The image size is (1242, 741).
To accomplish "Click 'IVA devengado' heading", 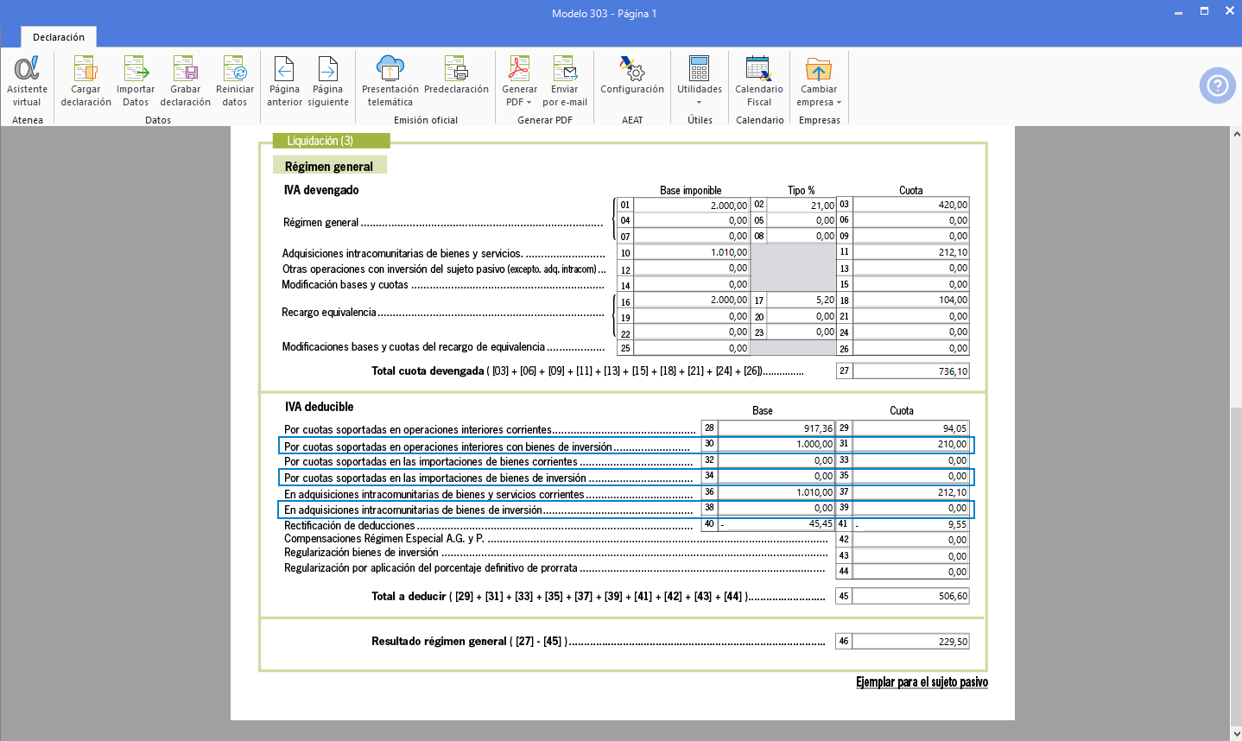I will [321, 190].
